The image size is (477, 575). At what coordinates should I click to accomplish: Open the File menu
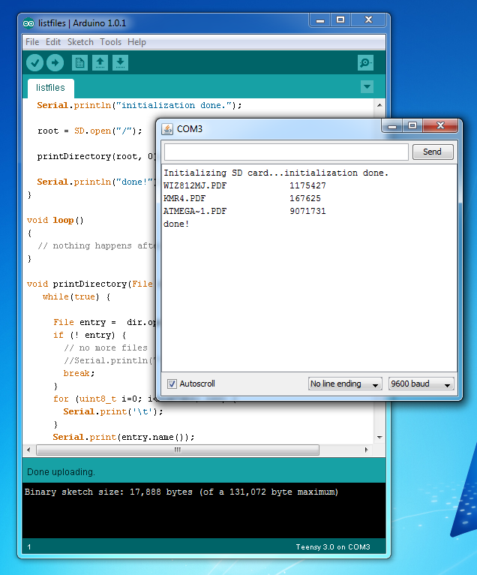click(x=32, y=42)
